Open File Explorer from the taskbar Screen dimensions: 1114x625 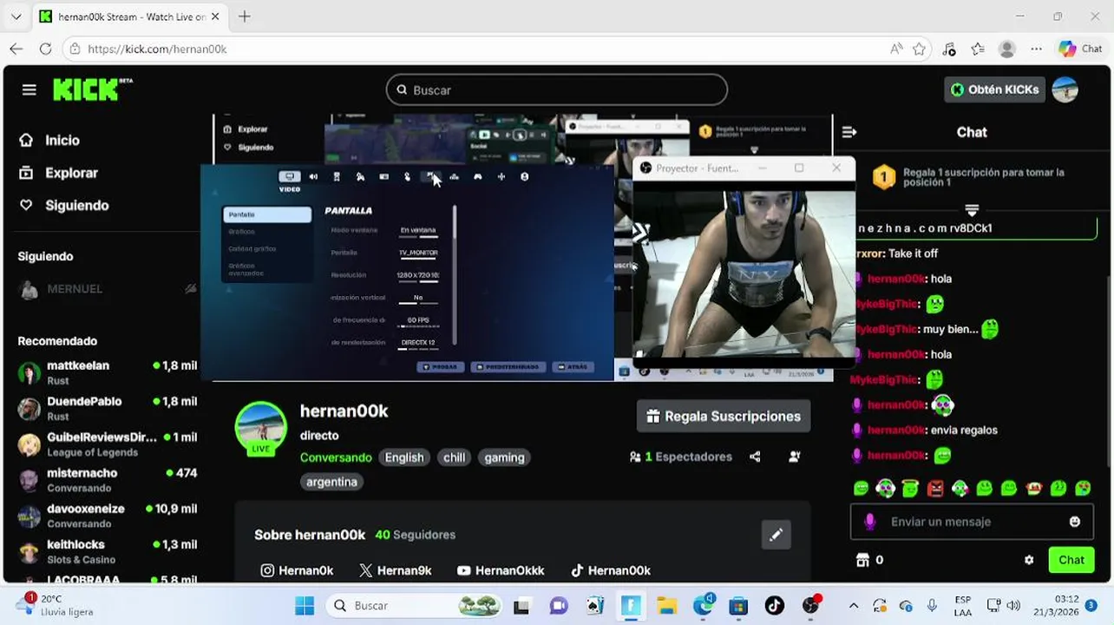[x=666, y=606]
